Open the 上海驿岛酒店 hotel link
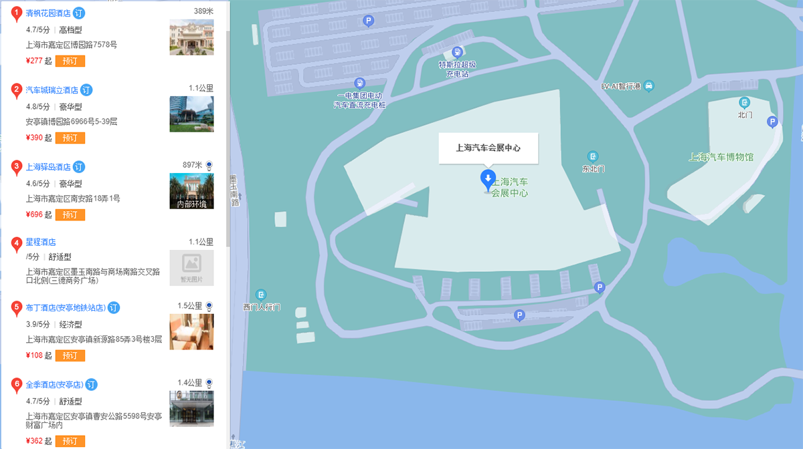 point(48,167)
